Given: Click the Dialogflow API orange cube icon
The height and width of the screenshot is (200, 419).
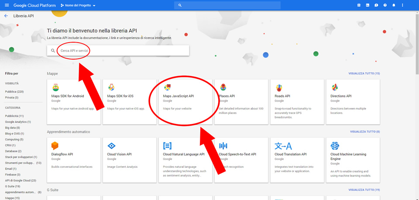Looking at the screenshot, I should (x=55, y=146).
